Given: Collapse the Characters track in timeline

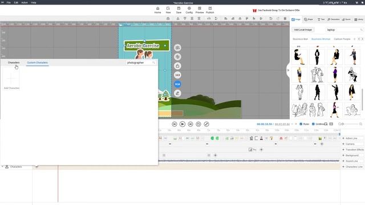Looking at the screenshot, I should coord(2,167).
